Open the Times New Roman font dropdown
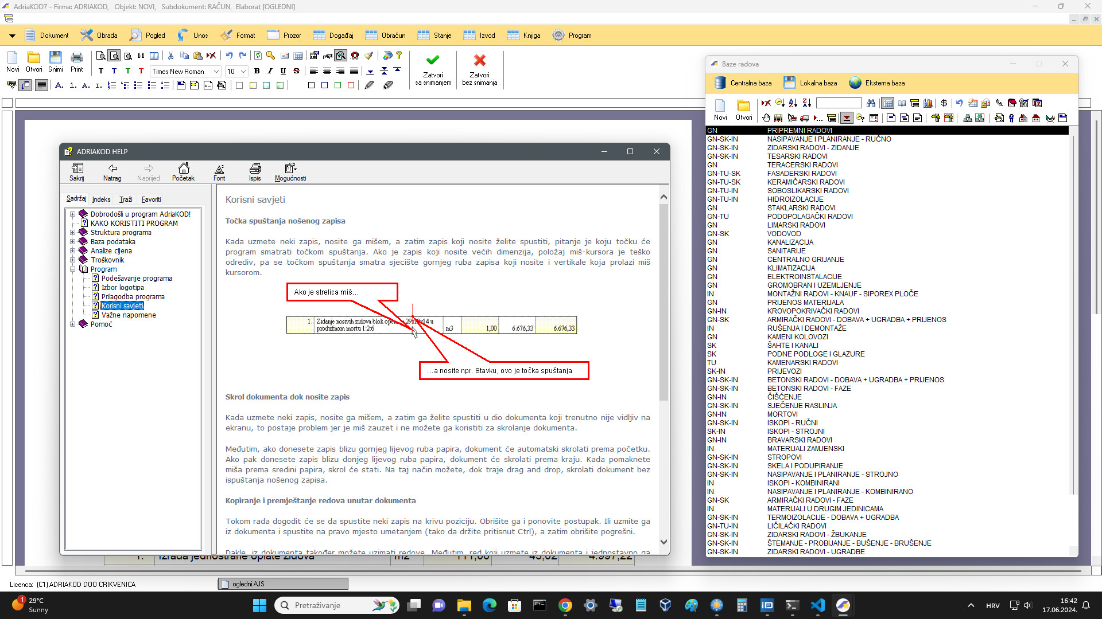This screenshot has width=1102, height=619. [x=216, y=72]
